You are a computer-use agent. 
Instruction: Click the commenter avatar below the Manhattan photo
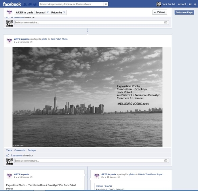(x=10, y=162)
